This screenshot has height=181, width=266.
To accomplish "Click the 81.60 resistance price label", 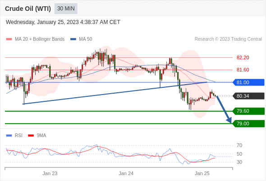I will pyautogui.click(x=243, y=70).
